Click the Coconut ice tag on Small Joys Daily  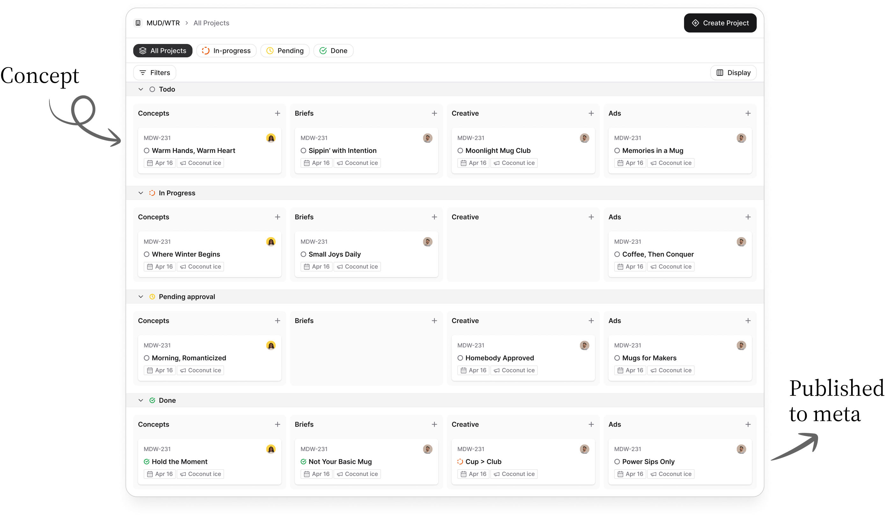click(x=357, y=266)
